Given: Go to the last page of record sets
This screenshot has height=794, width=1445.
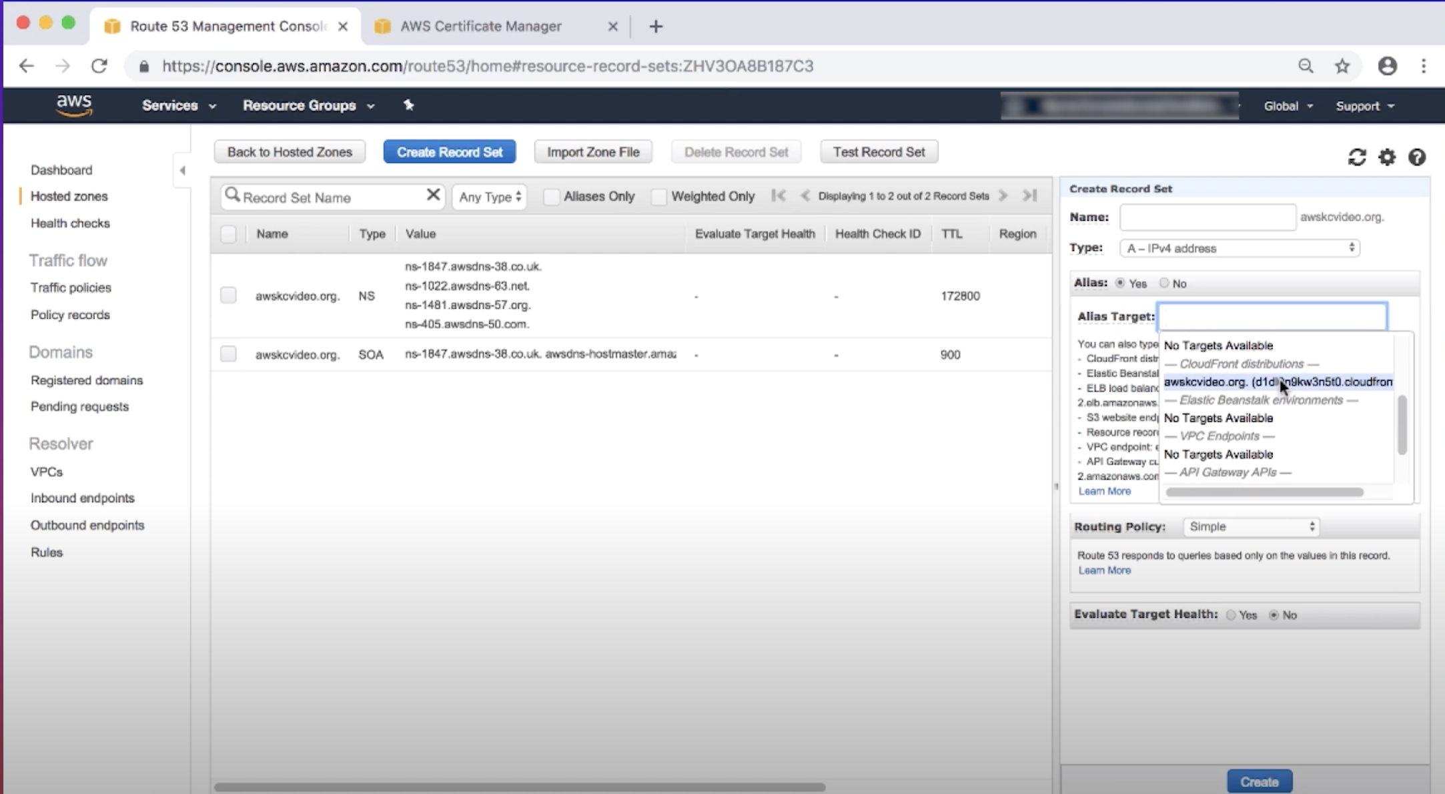Looking at the screenshot, I should pyautogui.click(x=1029, y=195).
